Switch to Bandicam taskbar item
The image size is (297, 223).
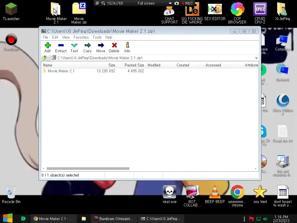114,219
